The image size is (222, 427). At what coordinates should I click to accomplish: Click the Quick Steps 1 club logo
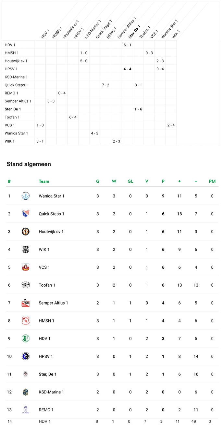pyautogui.click(x=26, y=214)
